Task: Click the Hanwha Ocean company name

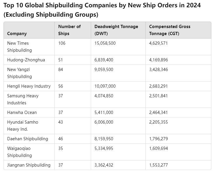Action: 22,113
